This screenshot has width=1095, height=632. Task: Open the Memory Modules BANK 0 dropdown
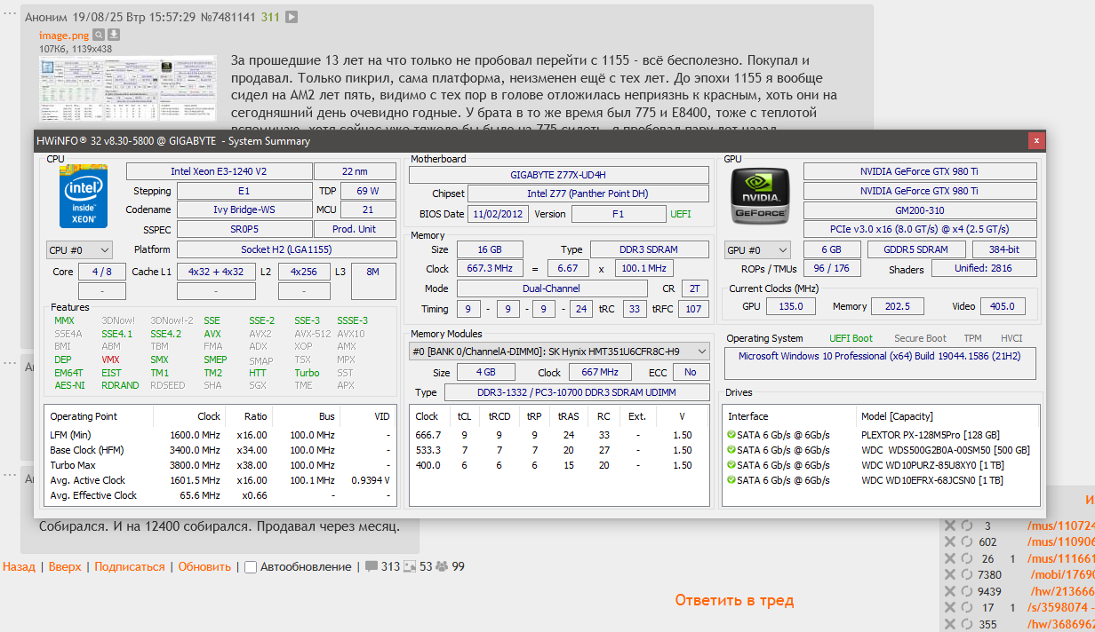point(559,352)
